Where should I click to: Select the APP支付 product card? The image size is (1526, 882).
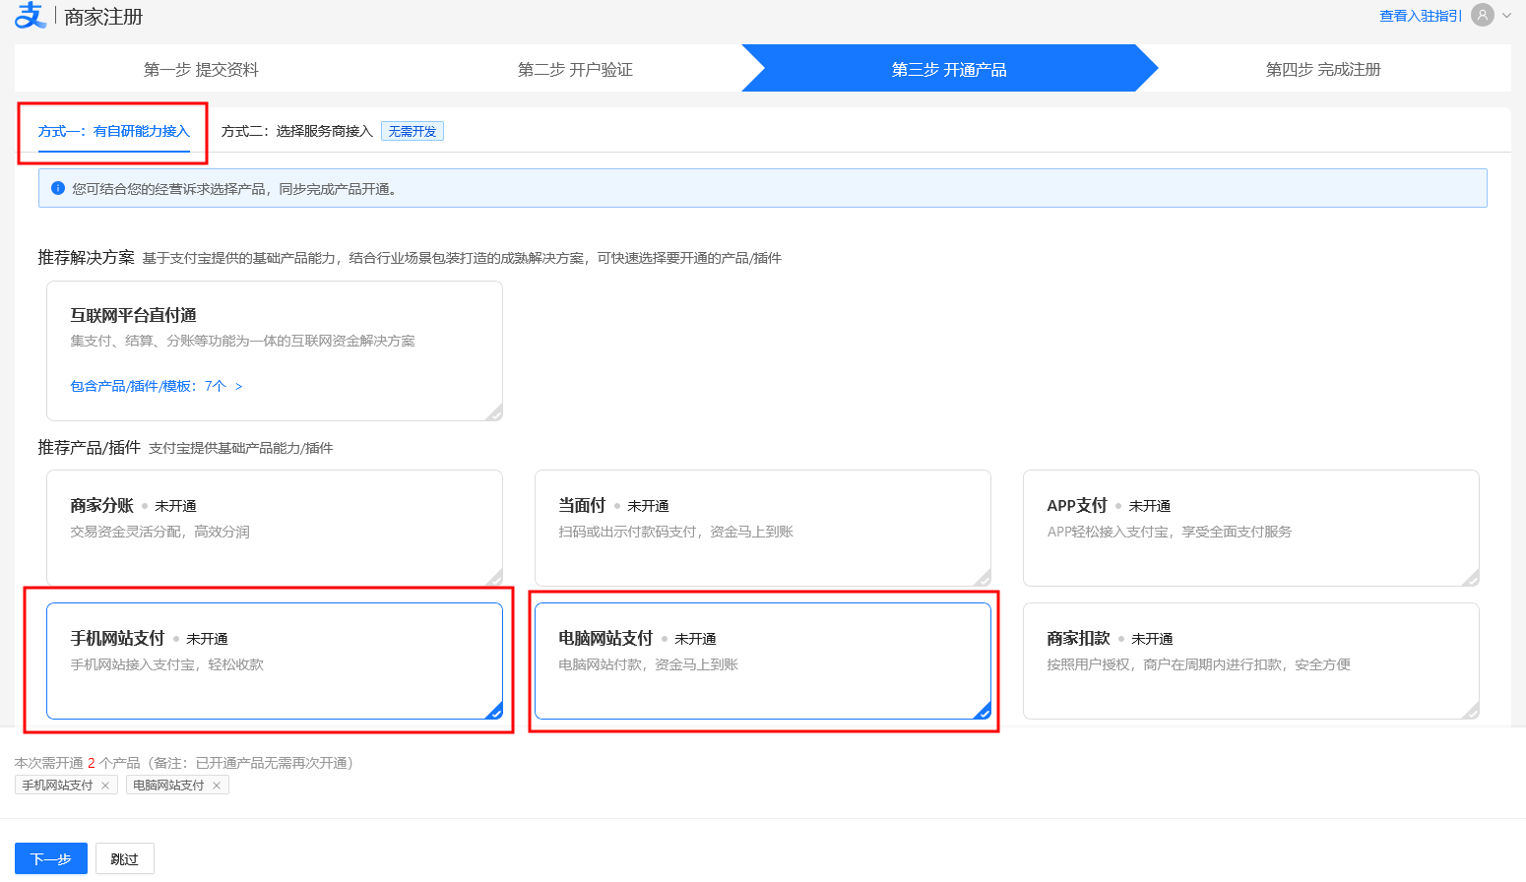[1250, 528]
